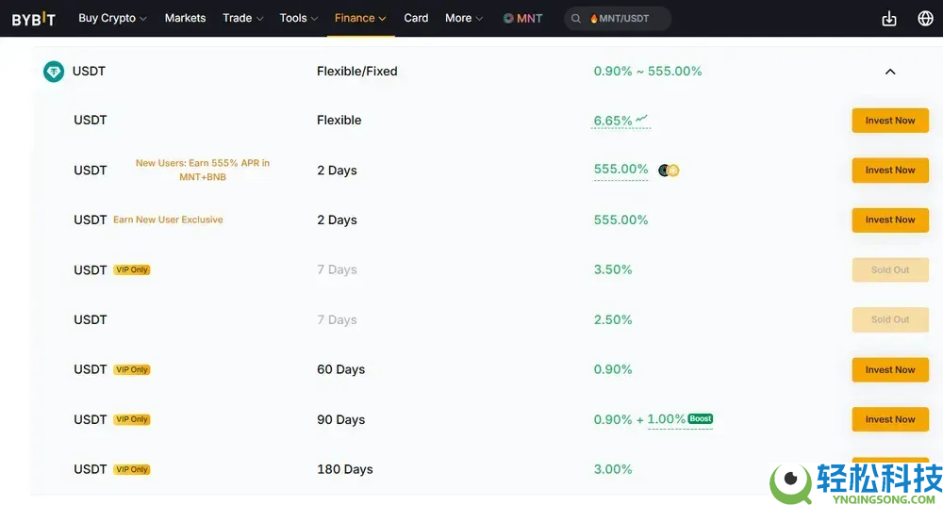
Task: Click Sold Out on 2.50% 7 Days row
Action: 890,319
